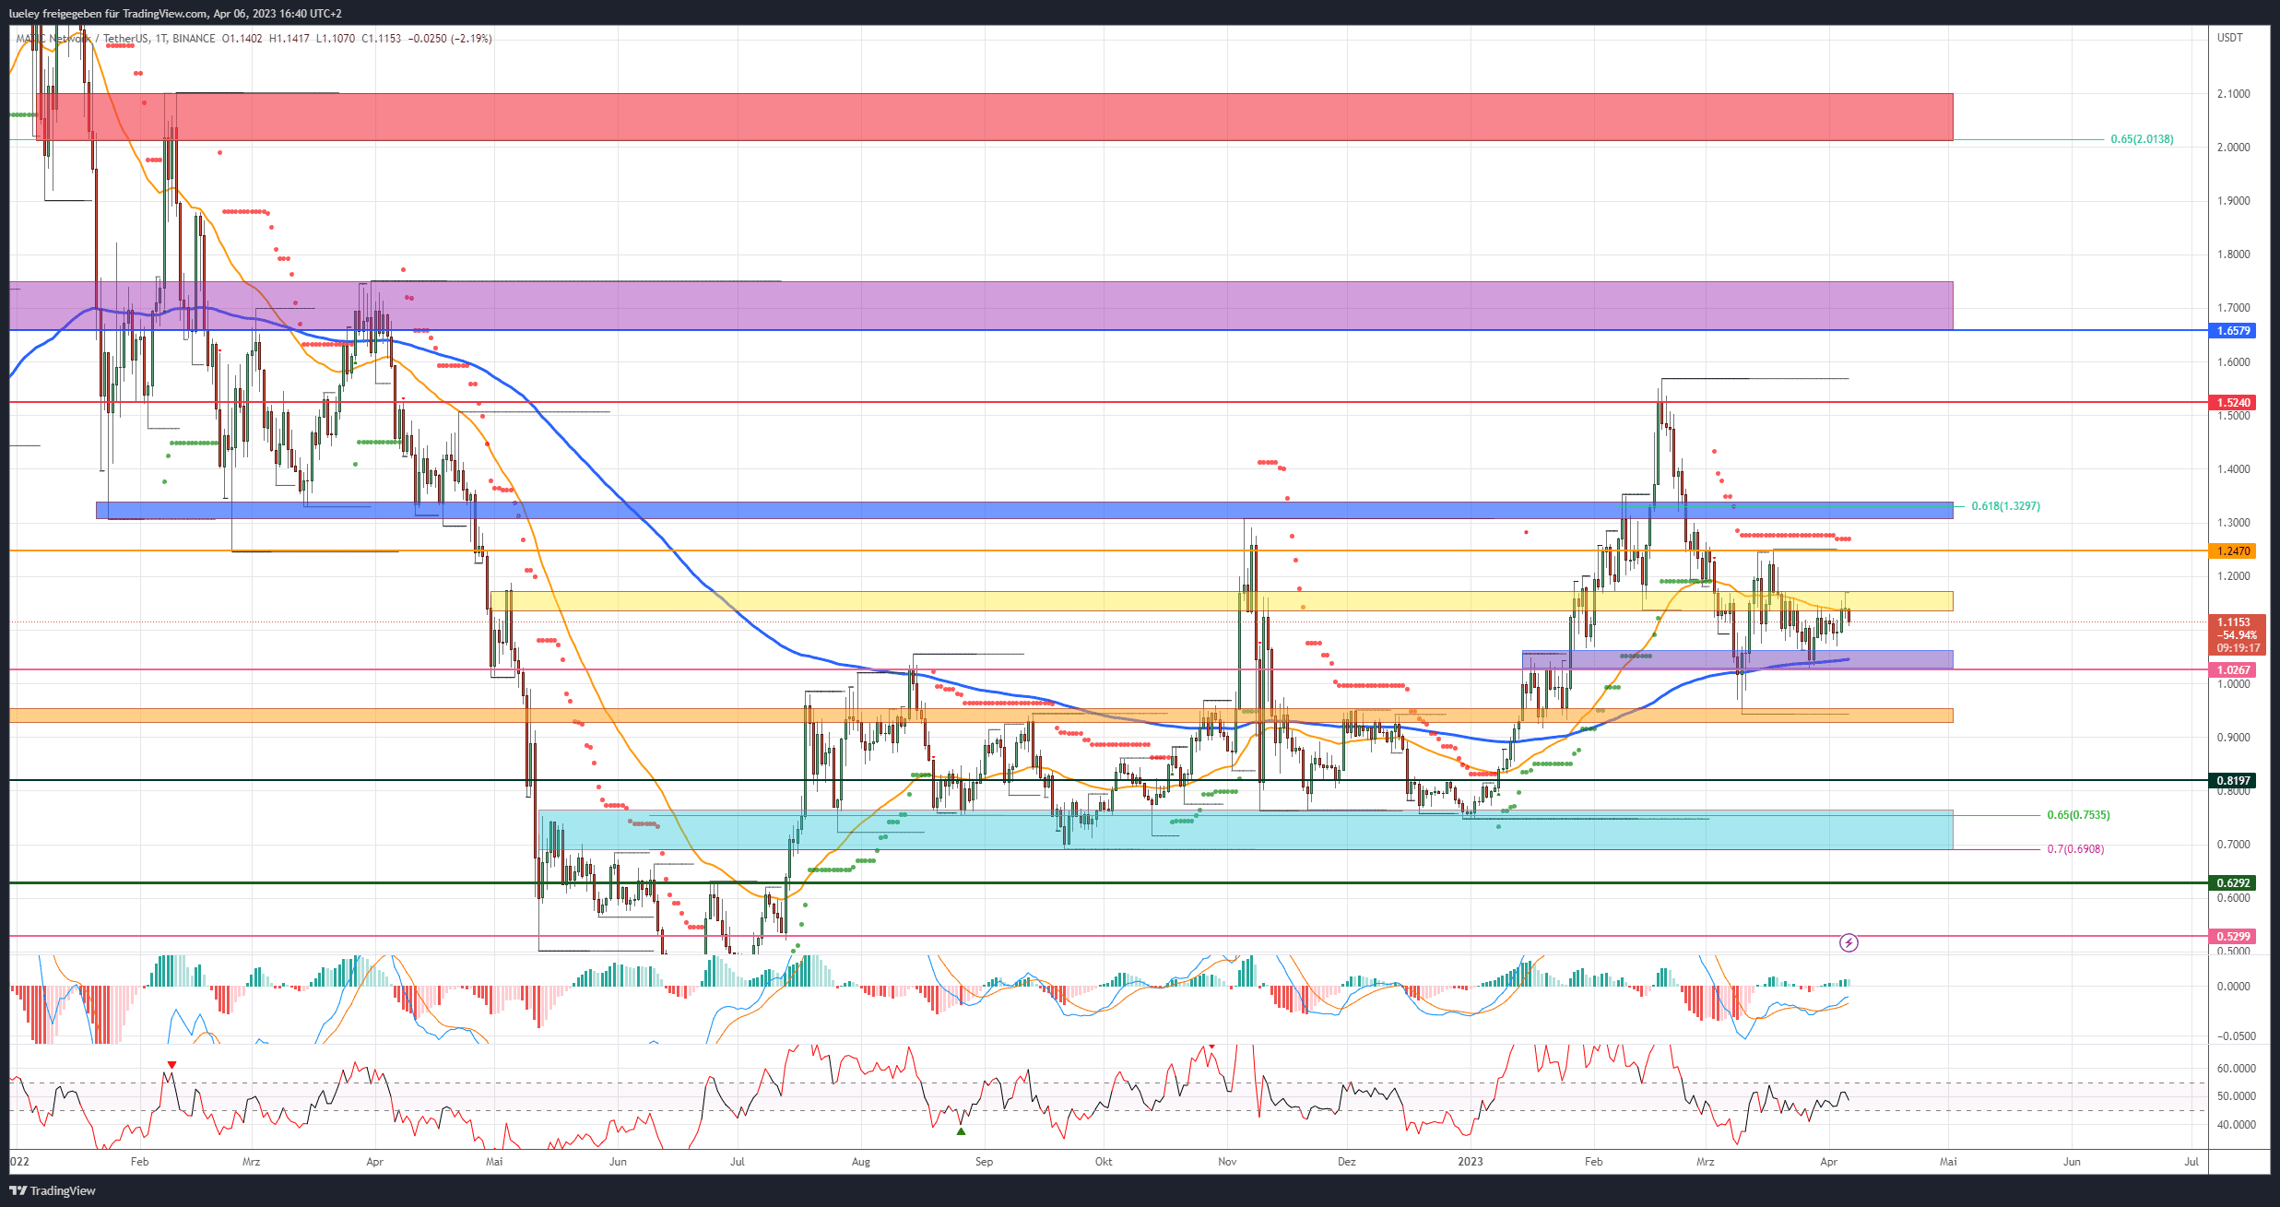Screen dimensions: 2280x1207
Task: Click the TradingView logo at the bottom left
Action: click(x=53, y=1190)
